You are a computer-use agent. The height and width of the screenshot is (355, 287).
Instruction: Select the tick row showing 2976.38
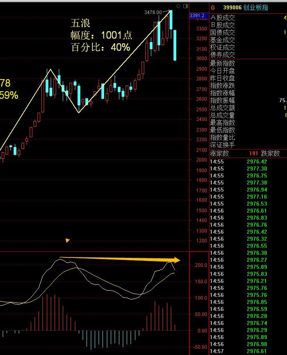248,253
